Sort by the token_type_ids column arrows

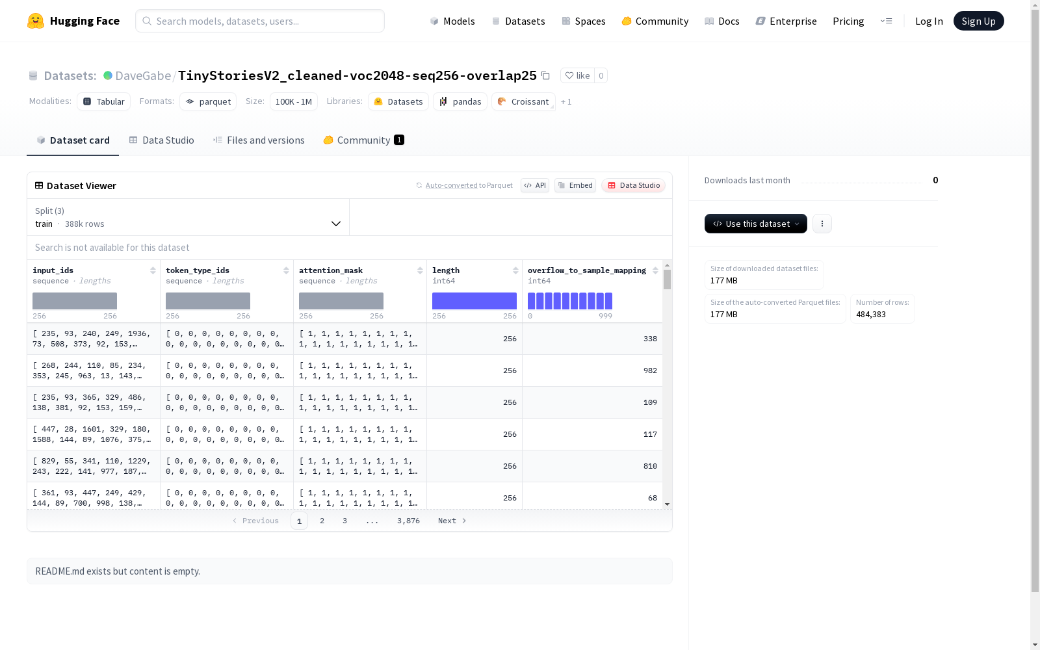pos(286,270)
